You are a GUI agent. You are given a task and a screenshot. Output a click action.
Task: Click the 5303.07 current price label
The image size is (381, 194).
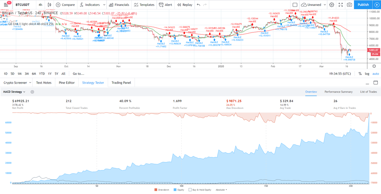pyautogui.click(x=374, y=50)
